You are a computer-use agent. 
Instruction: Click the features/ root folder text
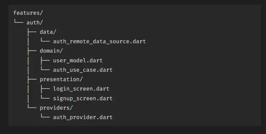pos(28,13)
